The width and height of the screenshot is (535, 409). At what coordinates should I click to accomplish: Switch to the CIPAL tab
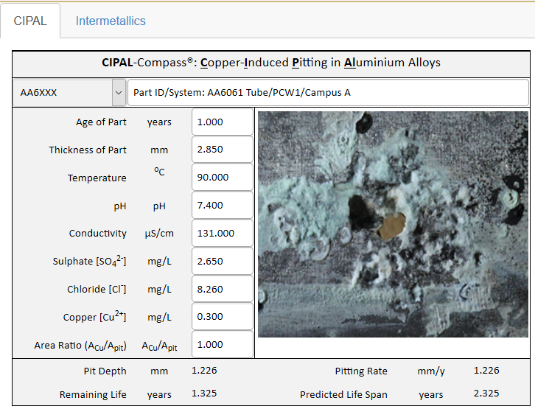pos(30,21)
